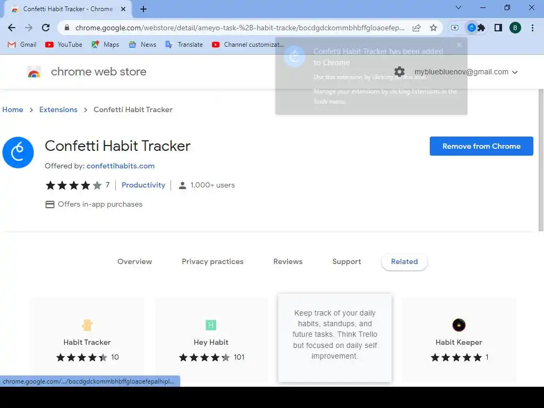Open Chrome's three-dot menu

pyautogui.click(x=532, y=28)
